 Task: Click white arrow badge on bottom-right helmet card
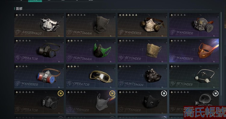215,94
